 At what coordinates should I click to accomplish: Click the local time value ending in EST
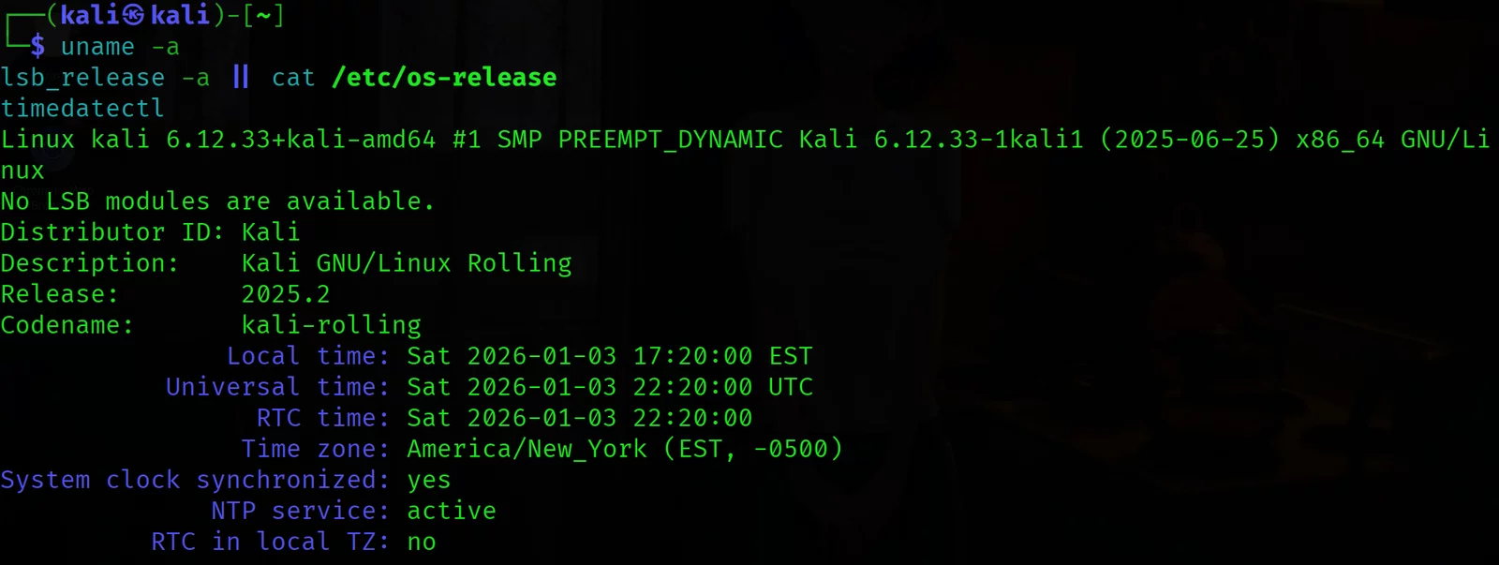[609, 356]
